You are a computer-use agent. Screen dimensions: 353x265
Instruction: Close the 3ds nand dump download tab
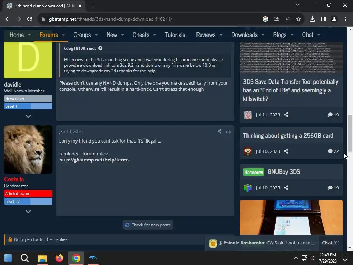click(80, 6)
